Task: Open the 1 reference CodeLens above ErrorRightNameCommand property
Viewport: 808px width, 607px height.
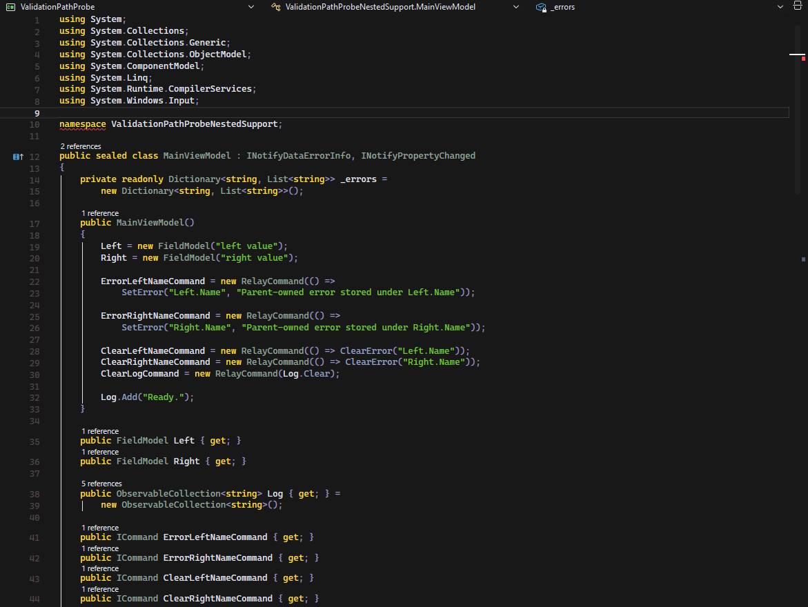Action: (x=100, y=549)
